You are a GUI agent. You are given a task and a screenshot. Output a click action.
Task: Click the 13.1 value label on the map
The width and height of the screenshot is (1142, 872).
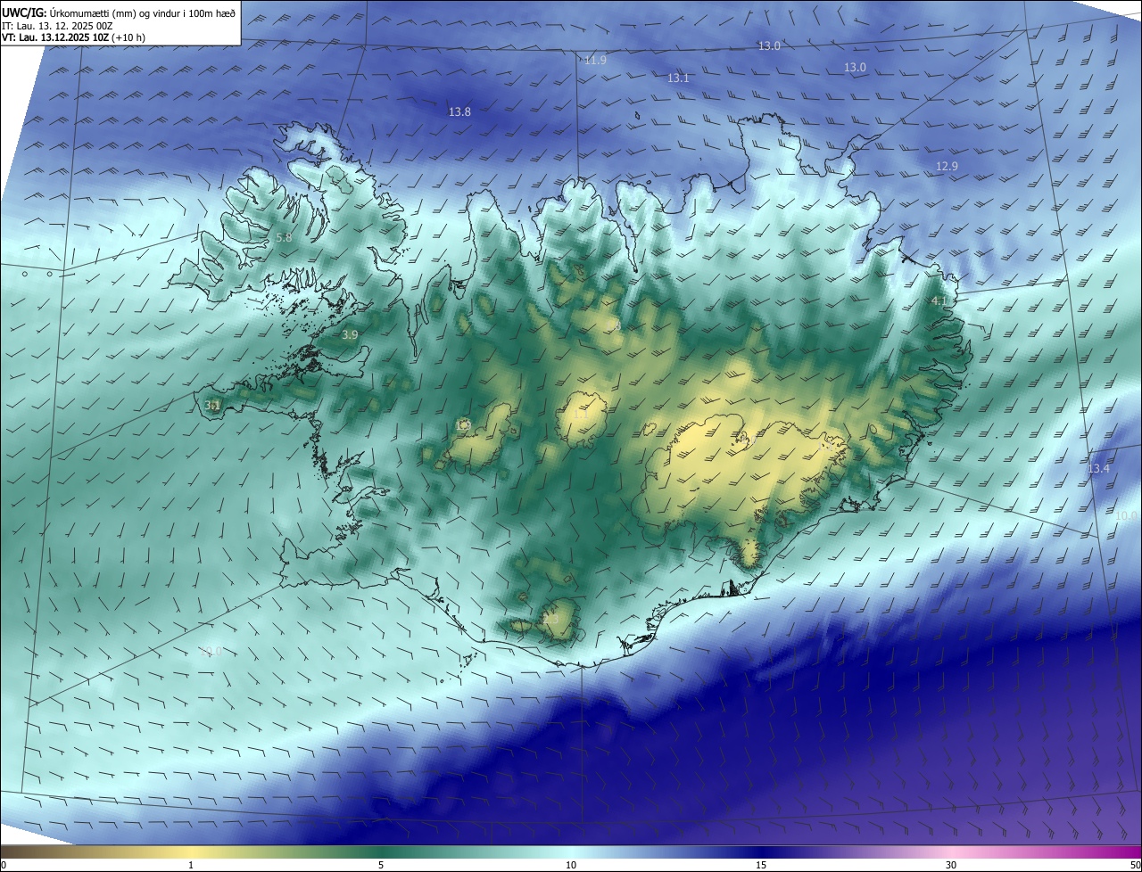[678, 78]
